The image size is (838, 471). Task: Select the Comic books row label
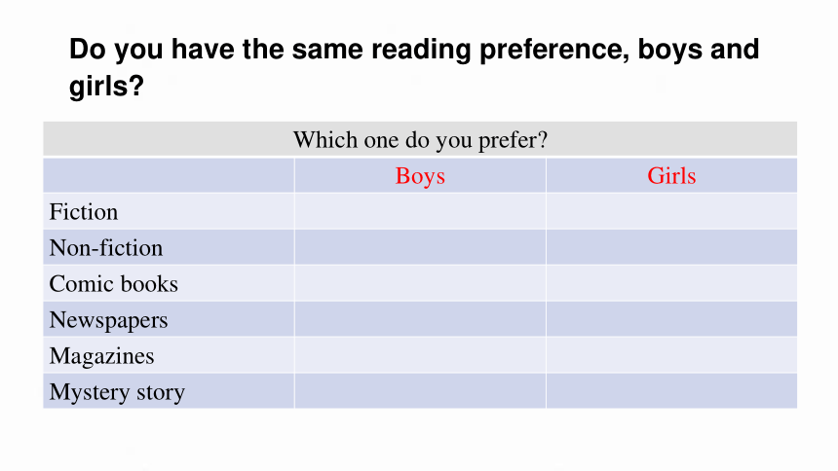coord(113,283)
